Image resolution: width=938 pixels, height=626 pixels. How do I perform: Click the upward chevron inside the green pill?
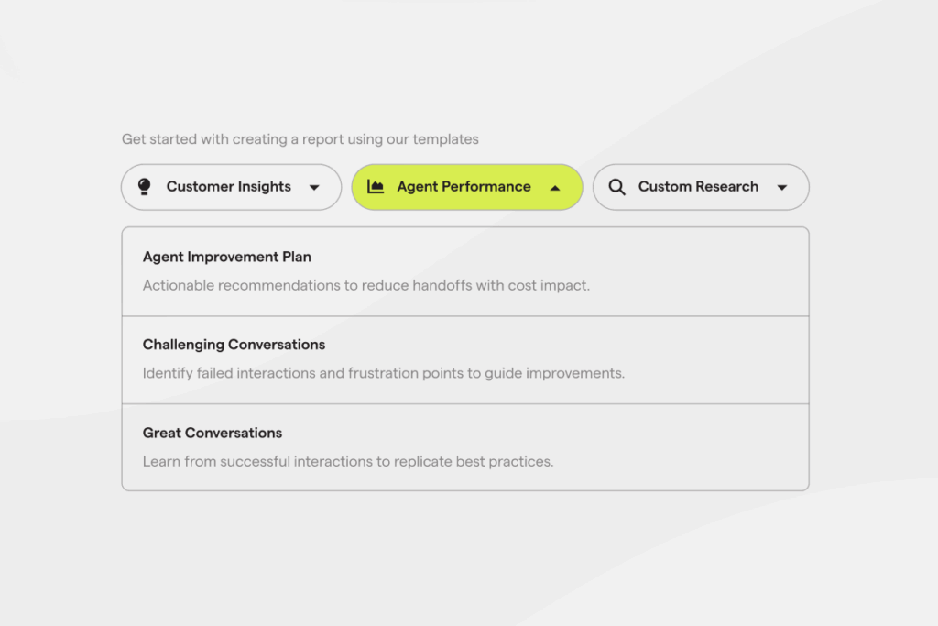pos(555,187)
